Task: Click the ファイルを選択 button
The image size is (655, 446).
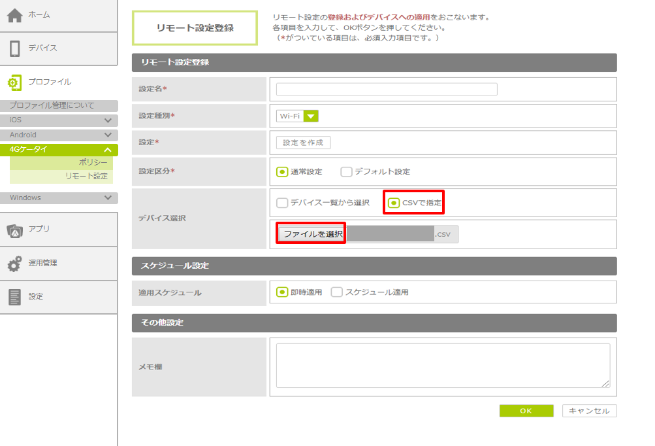Action: (312, 234)
